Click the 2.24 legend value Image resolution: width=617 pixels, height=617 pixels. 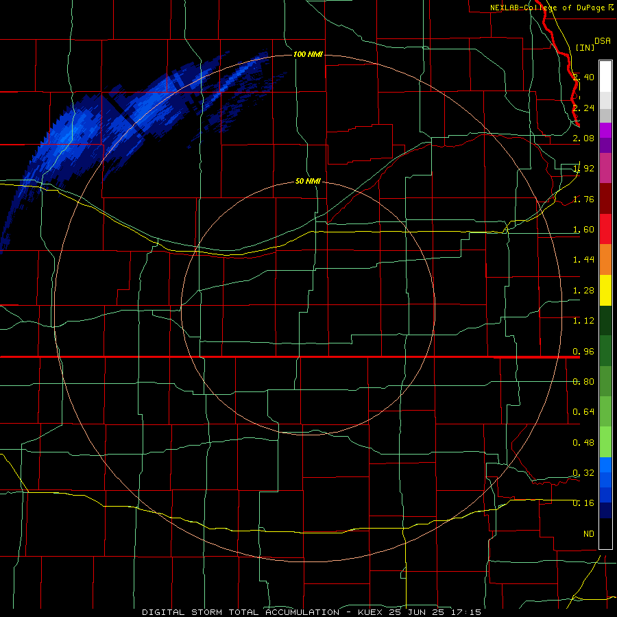[583, 108]
